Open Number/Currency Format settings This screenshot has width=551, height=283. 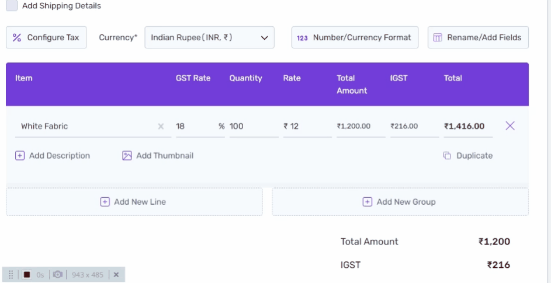click(355, 37)
